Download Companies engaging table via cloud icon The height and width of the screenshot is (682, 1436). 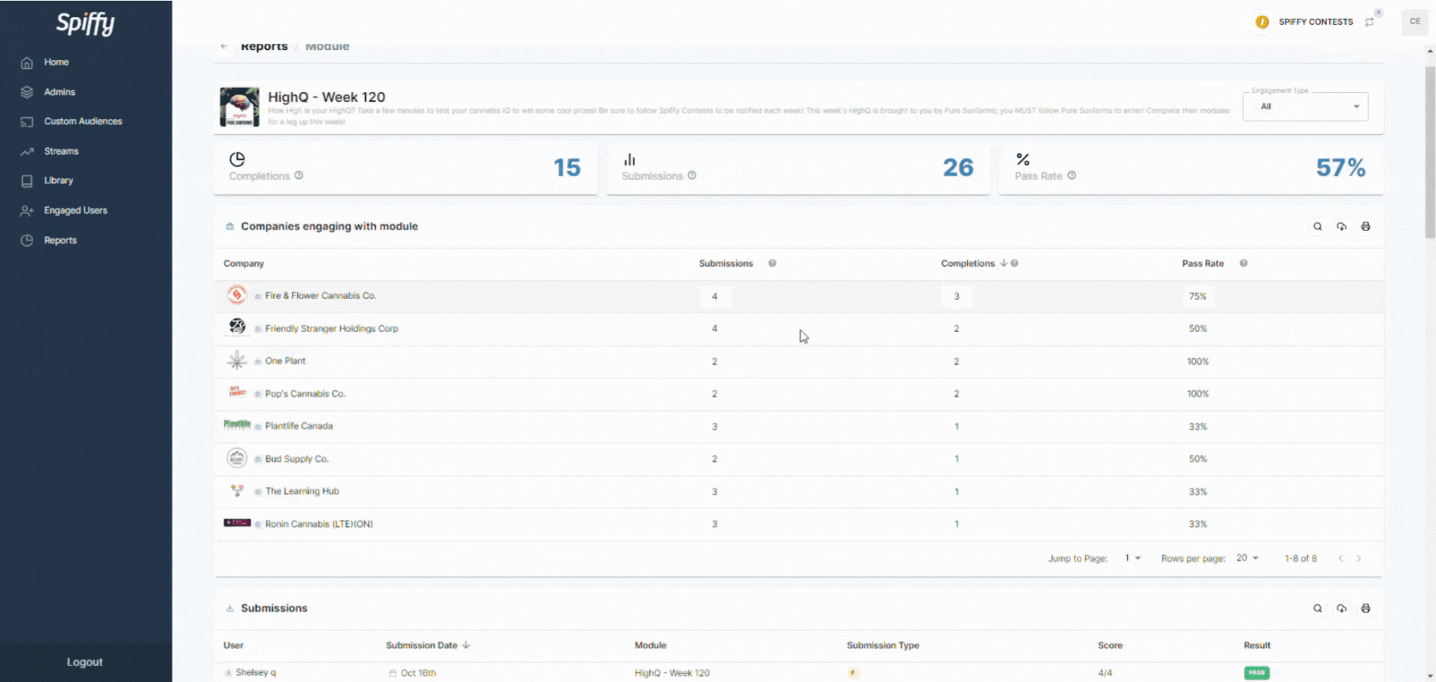pyautogui.click(x=1341, y=227)
